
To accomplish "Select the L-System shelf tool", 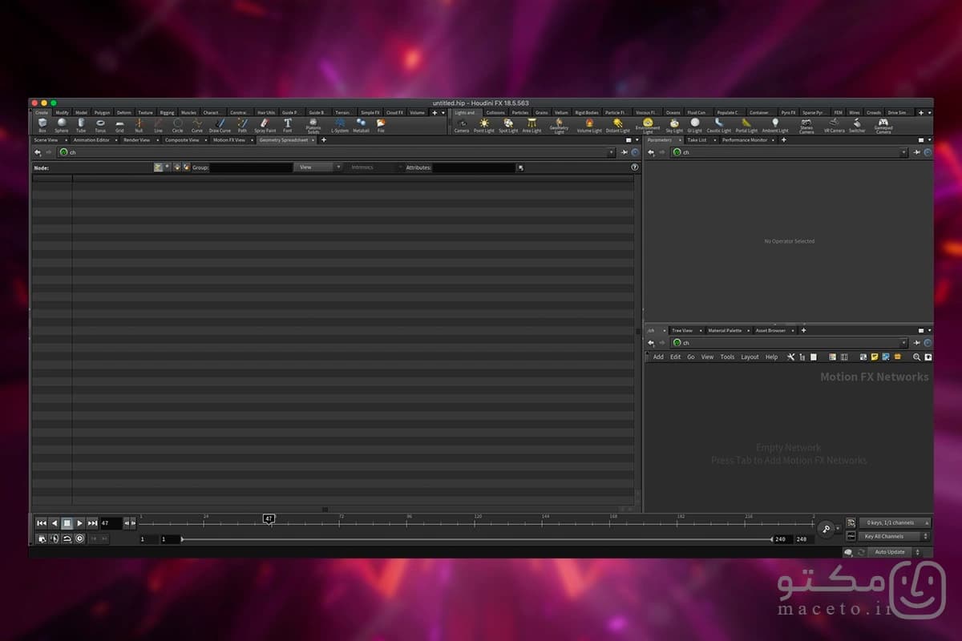I will coord(340,125).
